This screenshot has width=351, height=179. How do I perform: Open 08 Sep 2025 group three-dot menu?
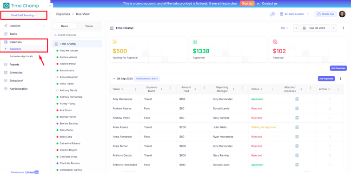tap(340, 79)
